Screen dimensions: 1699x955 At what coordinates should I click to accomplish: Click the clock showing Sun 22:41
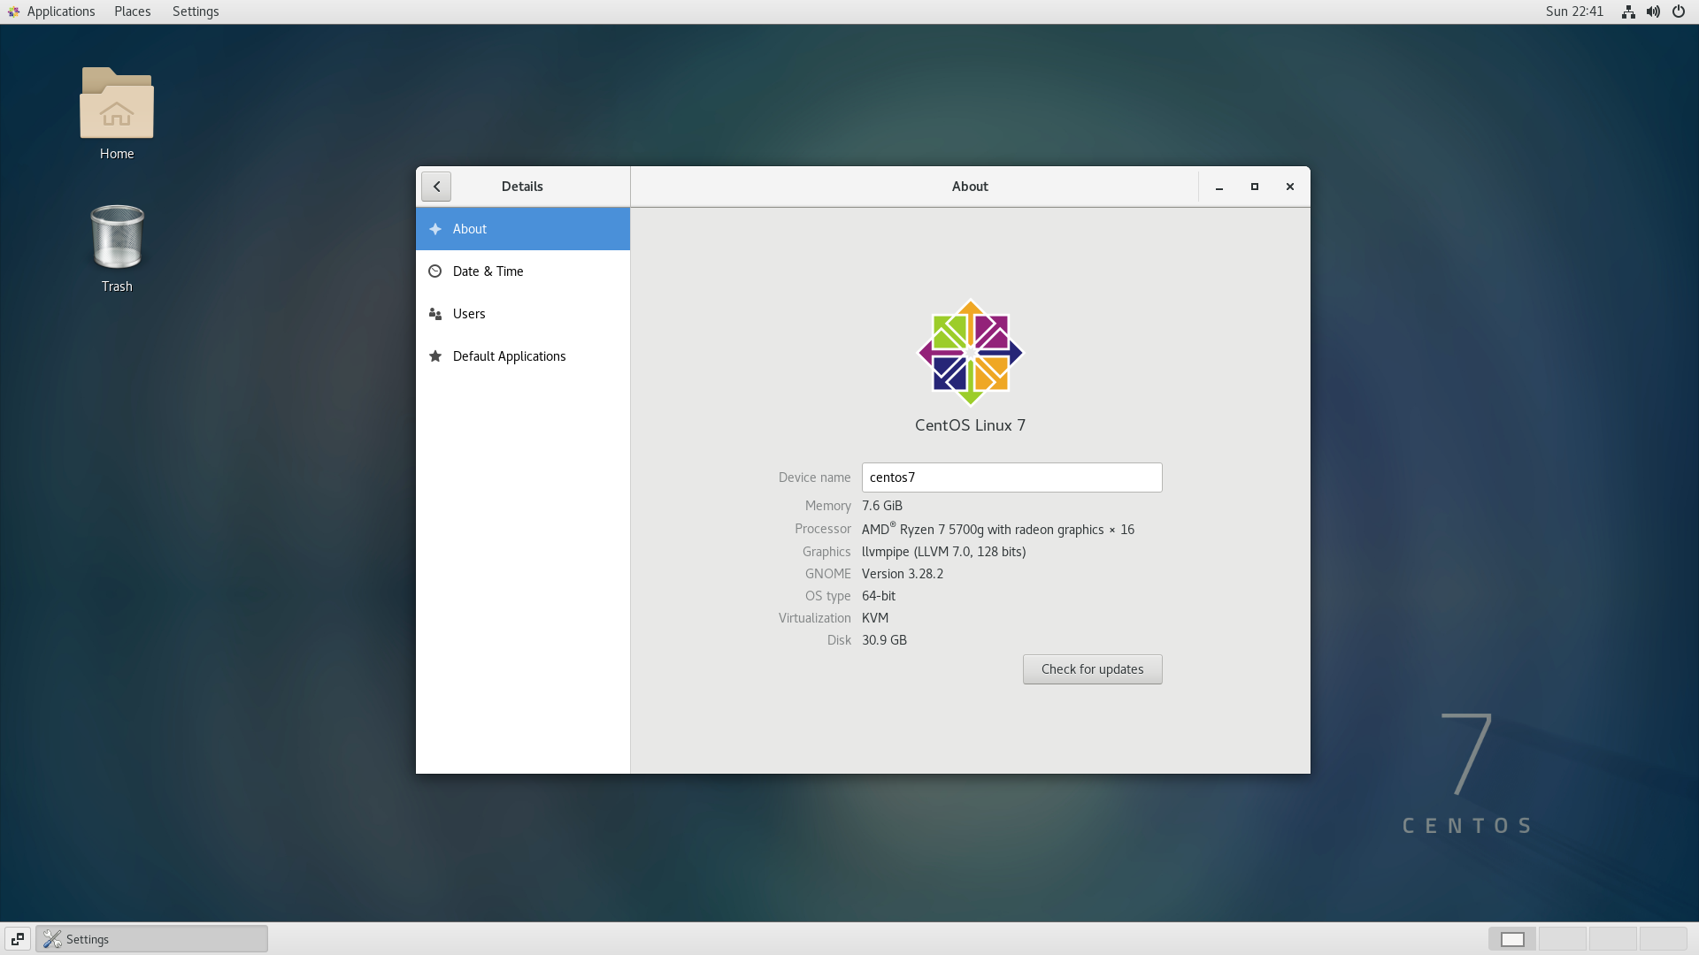tap(1574, 11)
